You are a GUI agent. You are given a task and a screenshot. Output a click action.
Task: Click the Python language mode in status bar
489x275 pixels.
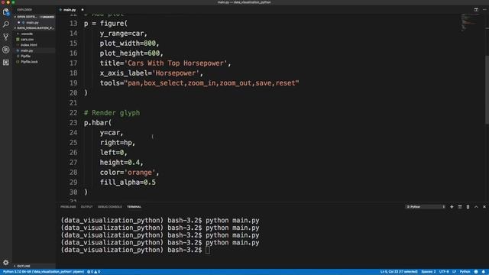[x=465, y=272]
